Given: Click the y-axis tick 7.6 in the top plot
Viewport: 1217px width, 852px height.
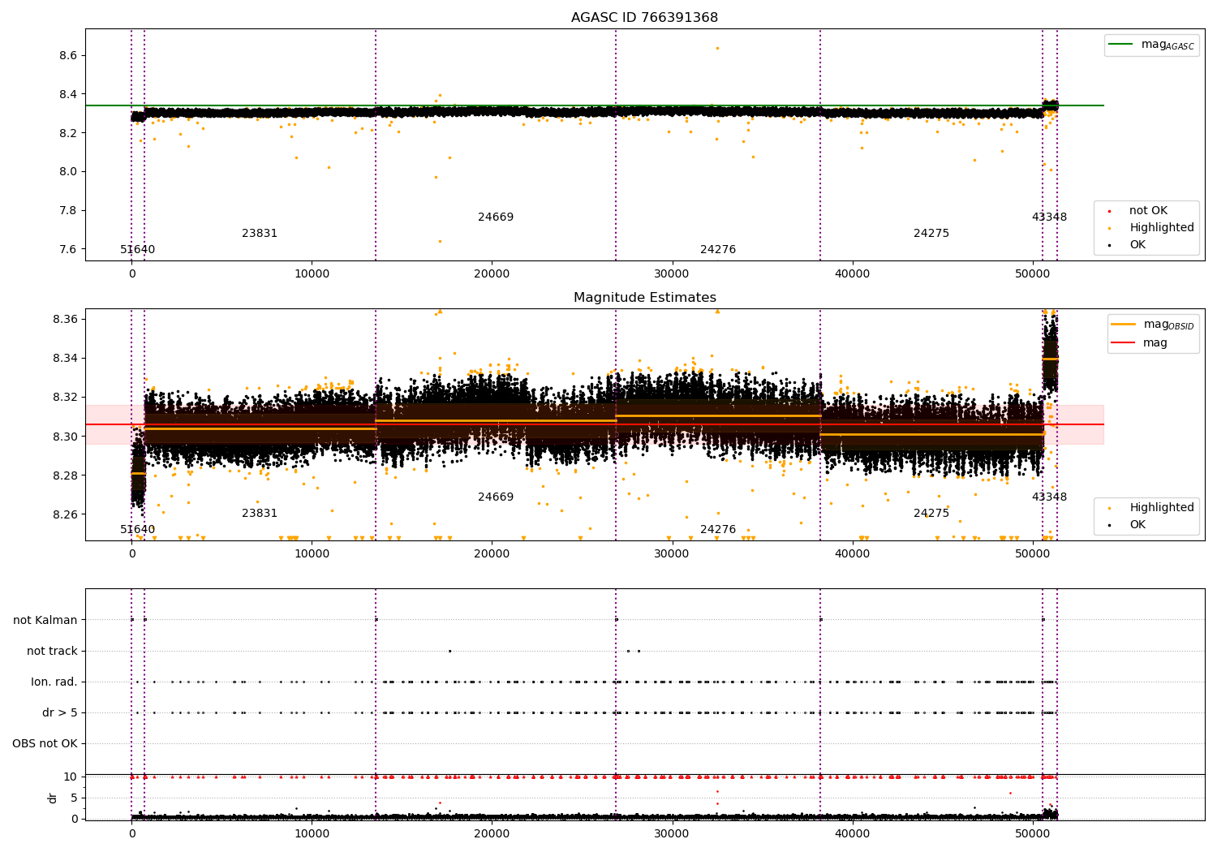Looking at the screenshot, I should click(x=67, y=249).
